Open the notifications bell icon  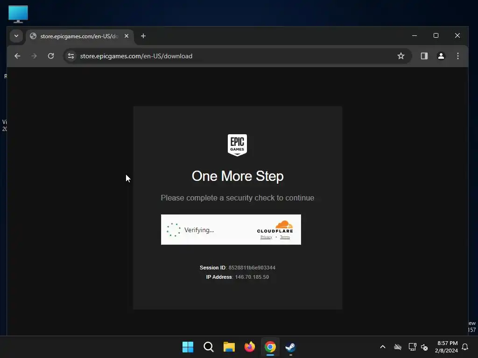(x=465, y=347)
